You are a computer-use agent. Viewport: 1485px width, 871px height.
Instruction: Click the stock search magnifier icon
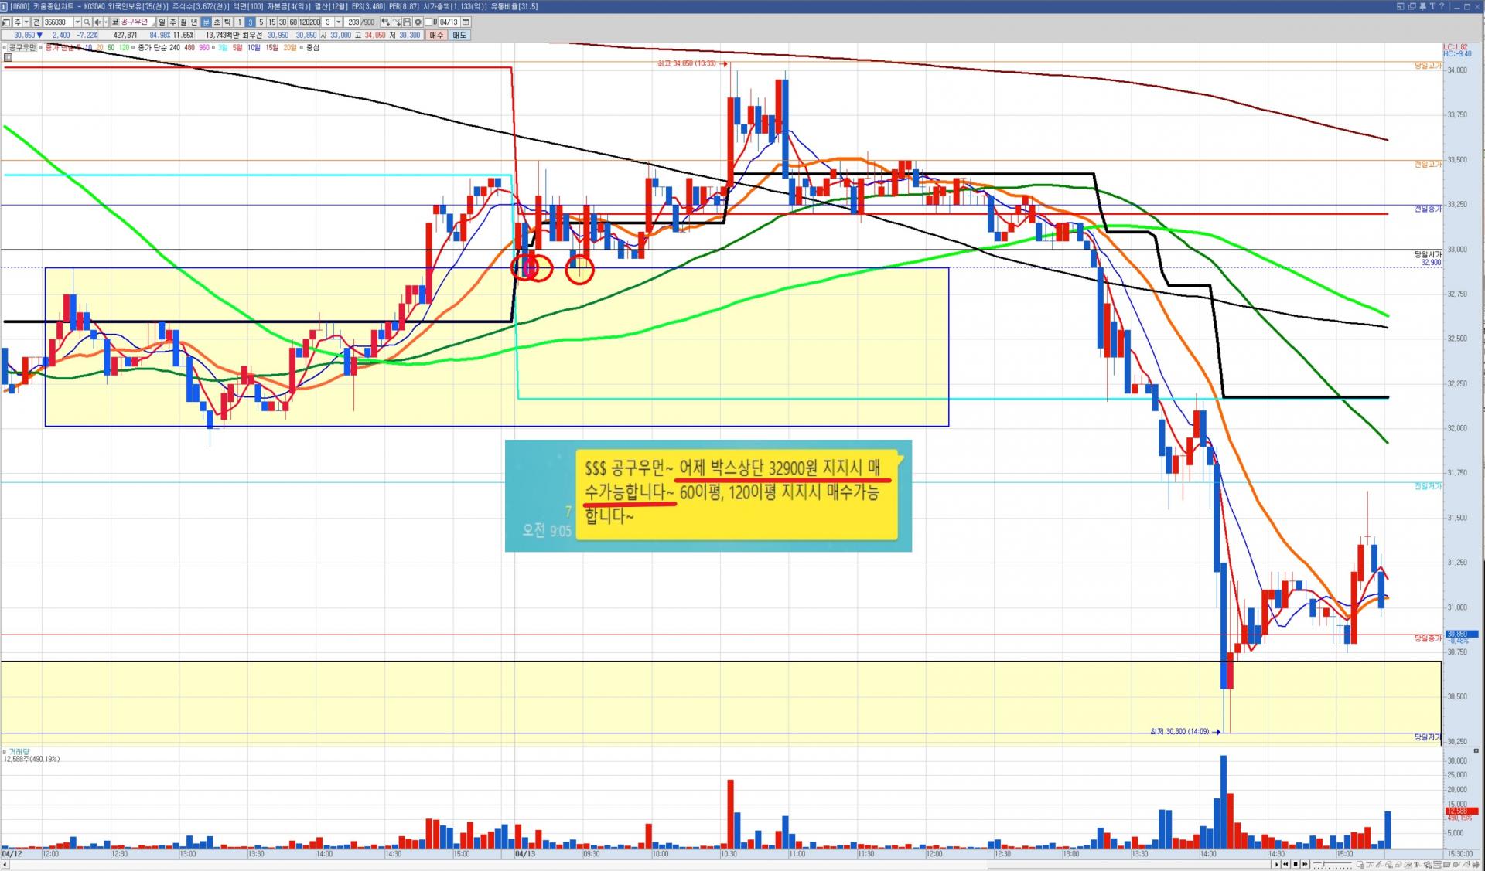pyautogui.click(x=87, y=22)
